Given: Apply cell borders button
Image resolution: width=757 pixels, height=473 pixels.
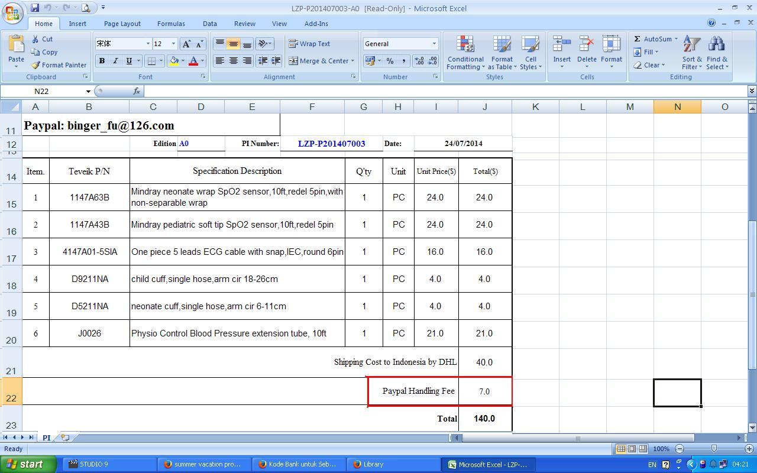Looking at the screenshot, I should [151, 61].
